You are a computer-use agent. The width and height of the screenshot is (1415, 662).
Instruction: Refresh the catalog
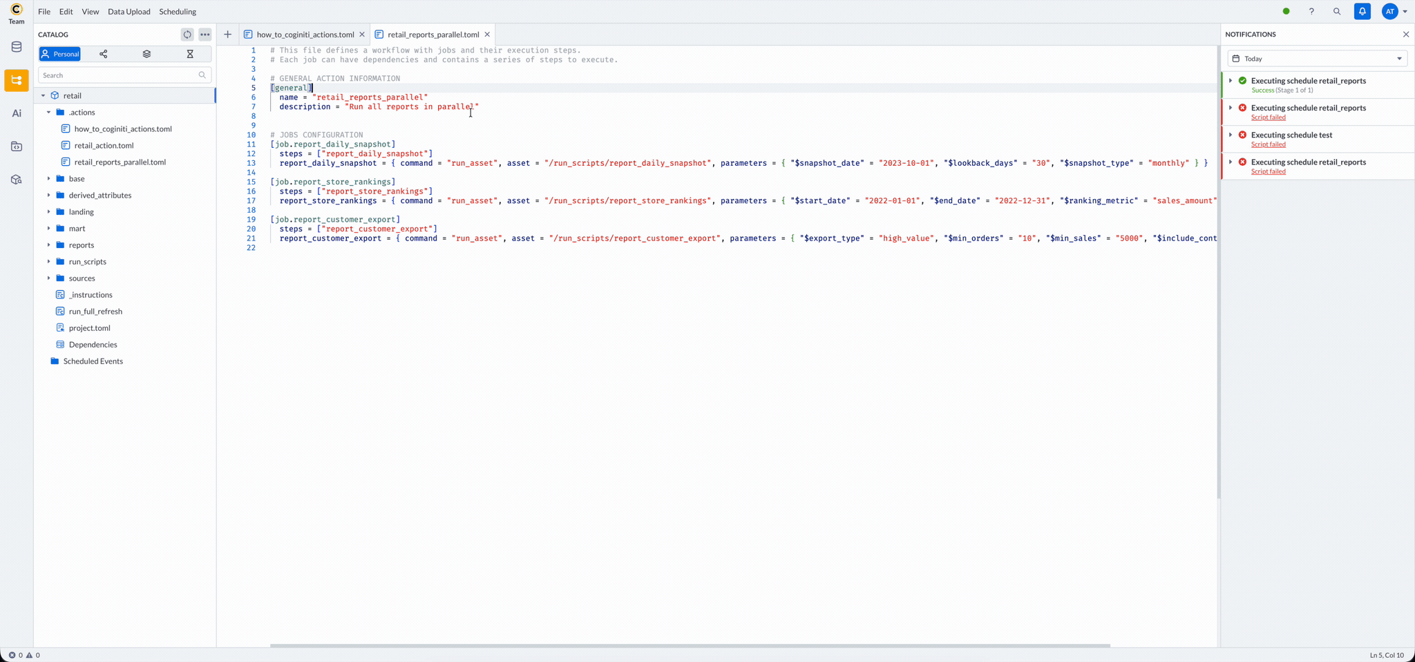point(187,35)
